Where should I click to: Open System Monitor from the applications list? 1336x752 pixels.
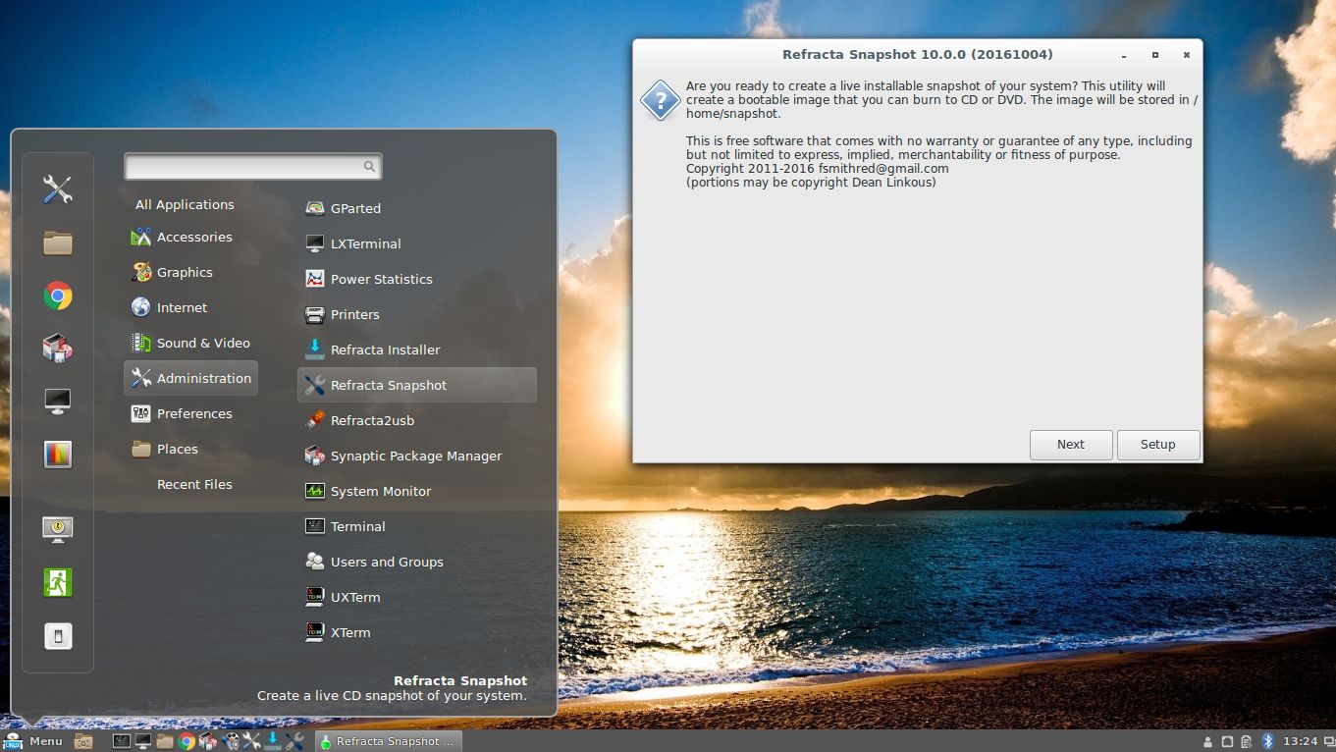pos(416,491)
